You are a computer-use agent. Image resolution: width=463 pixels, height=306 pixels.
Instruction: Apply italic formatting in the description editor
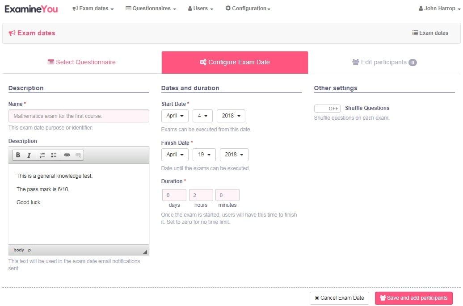coord(29,155)
